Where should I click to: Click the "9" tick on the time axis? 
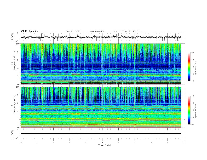(x=167, y=142)
